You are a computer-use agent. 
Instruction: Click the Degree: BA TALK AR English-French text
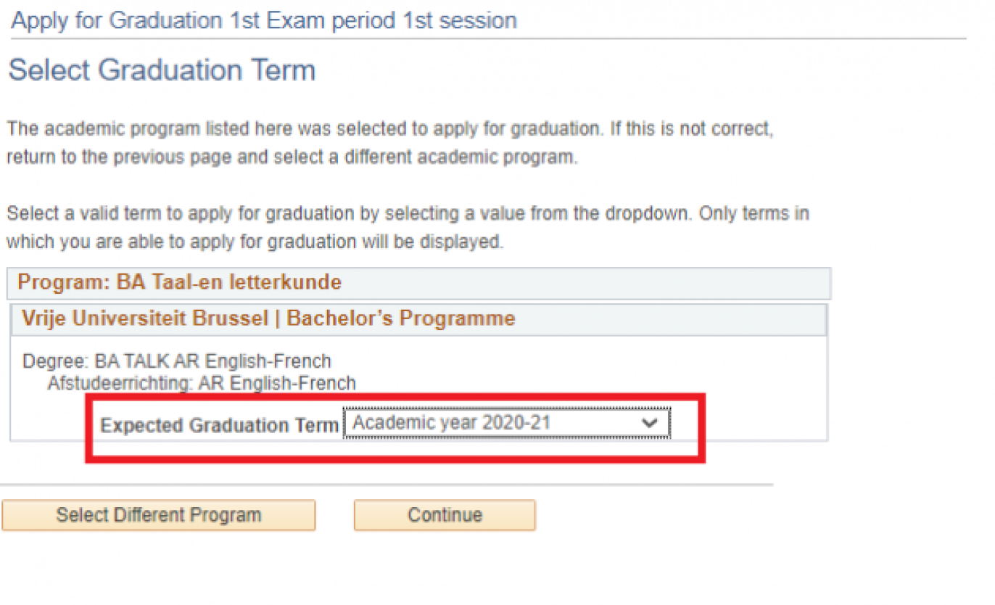click(176, 361)
